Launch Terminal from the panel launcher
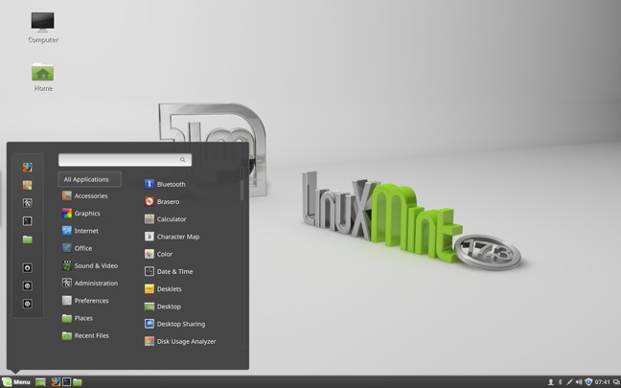Viewport: 621px width, 388px height. 66,382
